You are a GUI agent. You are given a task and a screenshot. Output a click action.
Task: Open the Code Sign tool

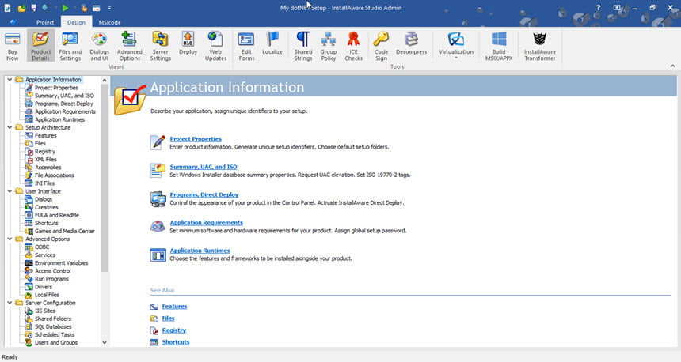381,46
